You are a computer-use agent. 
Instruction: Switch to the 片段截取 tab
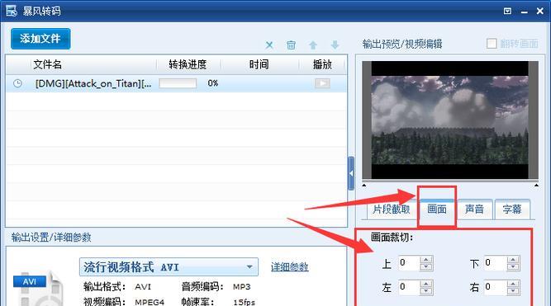(391, 209)
